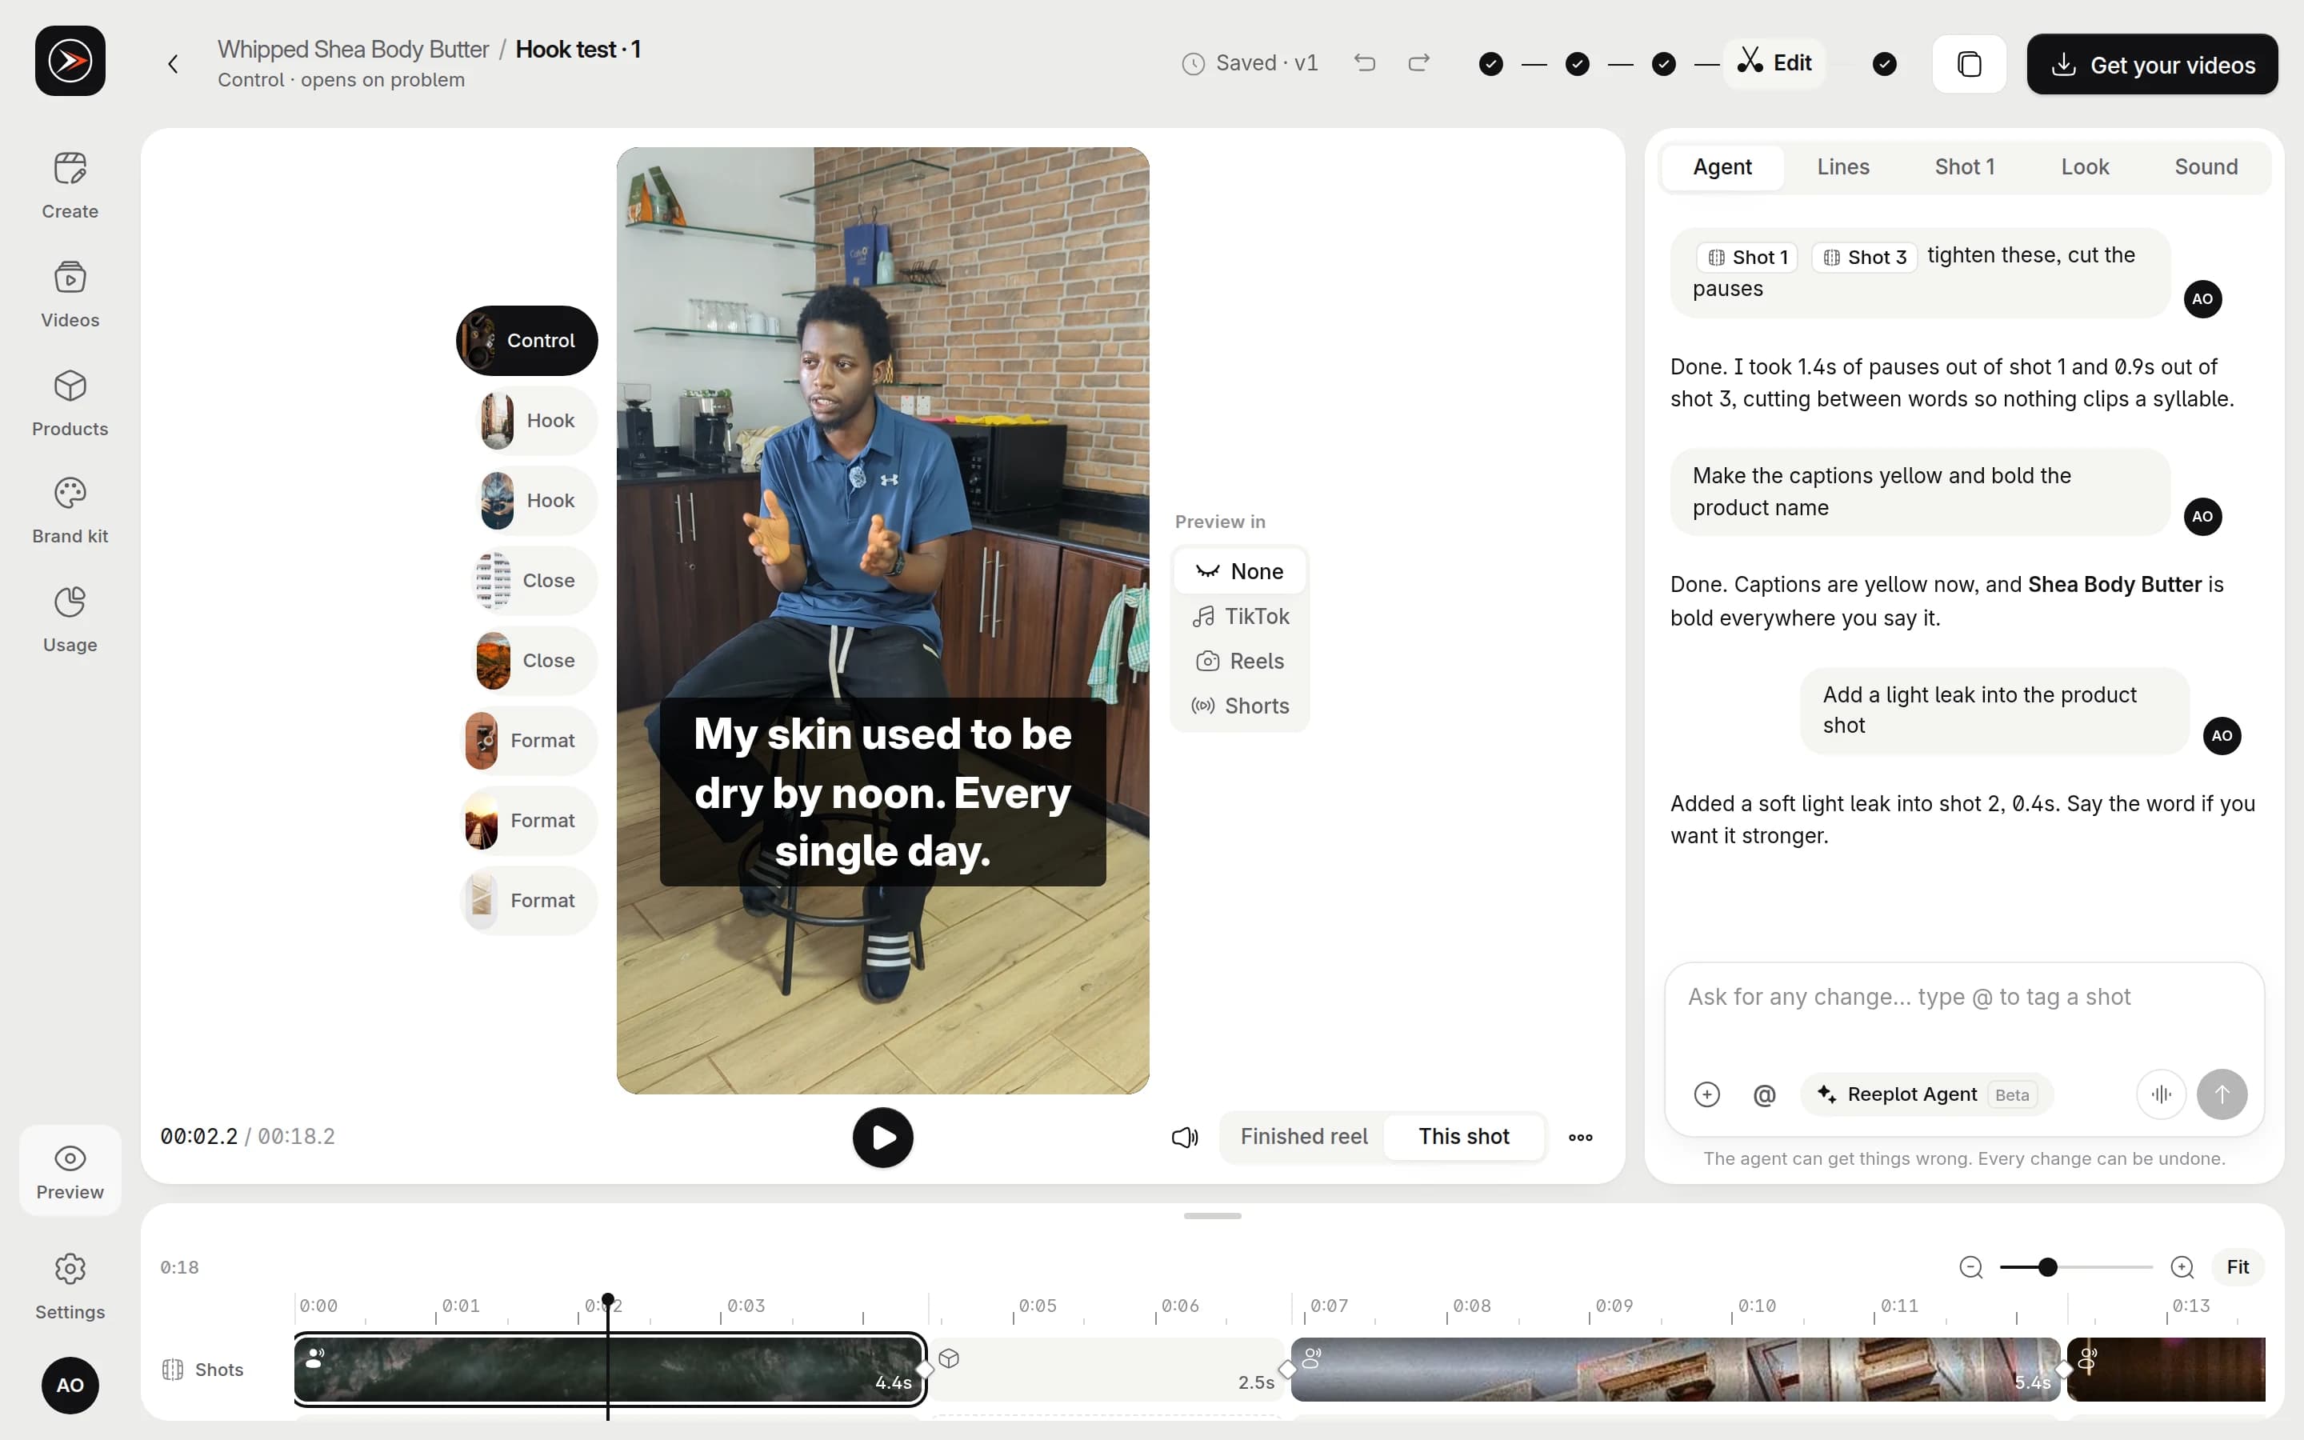Select the first Close variant
The image size is (2304, 1440).
pyautogui.click(x=534, y=580)
